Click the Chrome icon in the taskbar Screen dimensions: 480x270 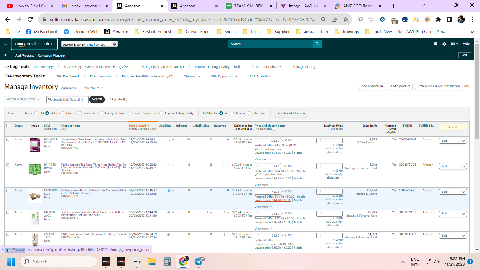click(x=183, y=261)
